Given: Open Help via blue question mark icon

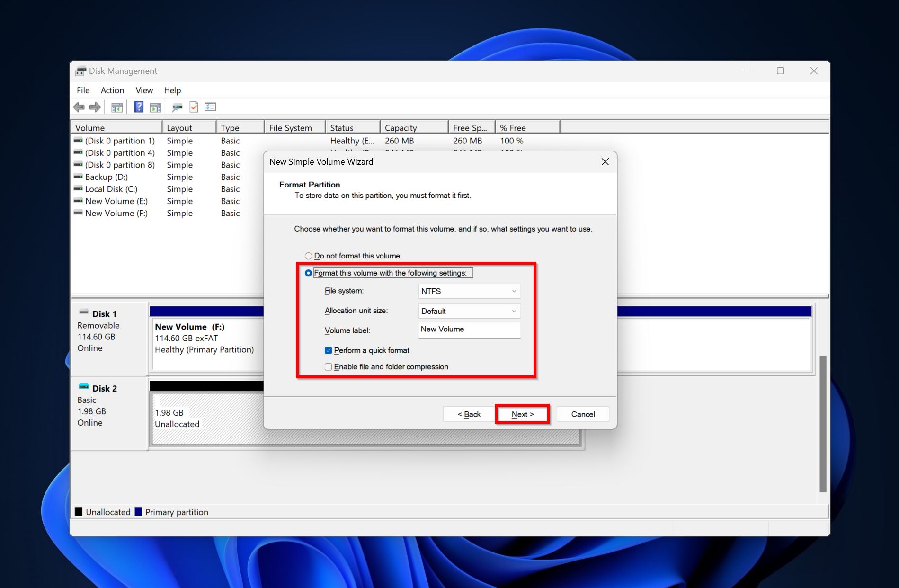Looking at the screenshot, I should coord(139,107).
